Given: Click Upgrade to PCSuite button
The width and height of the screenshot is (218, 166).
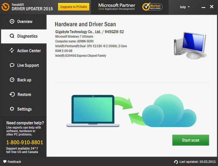Looking at the screenshot, I should pyautogui.click(x=74, y=7).
